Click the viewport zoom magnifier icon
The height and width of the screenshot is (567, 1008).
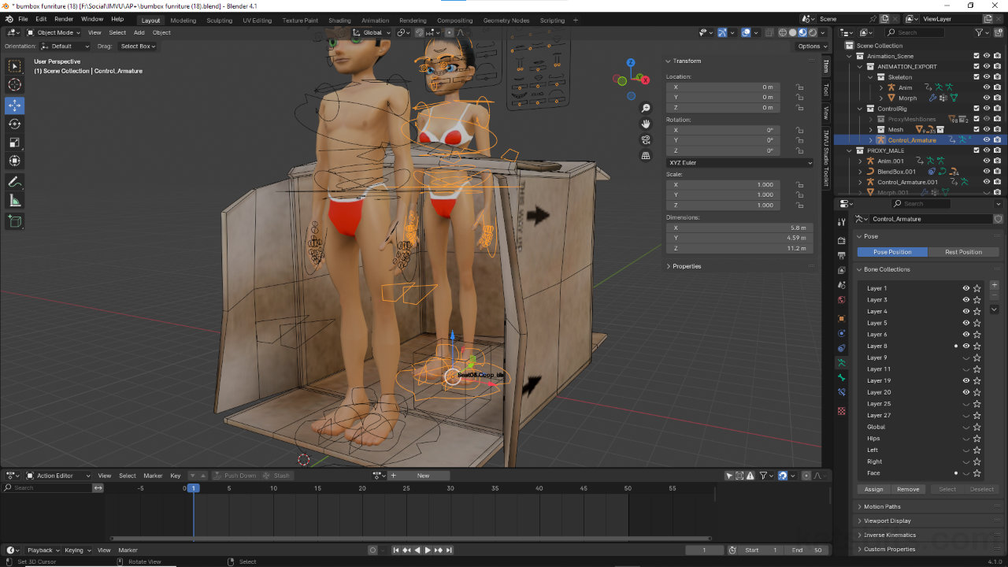(x=646, y=108)
